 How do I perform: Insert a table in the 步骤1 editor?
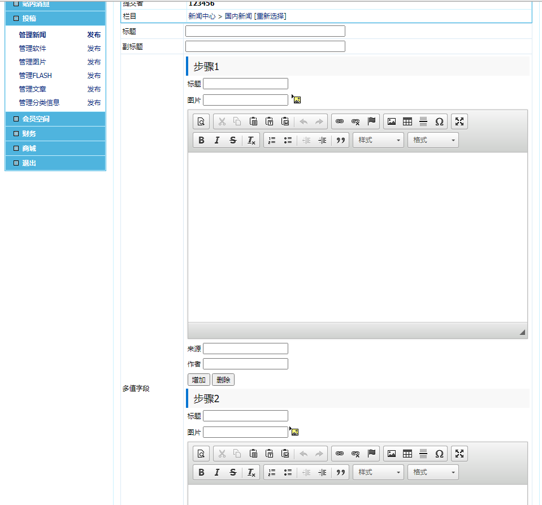pos(407,121)
